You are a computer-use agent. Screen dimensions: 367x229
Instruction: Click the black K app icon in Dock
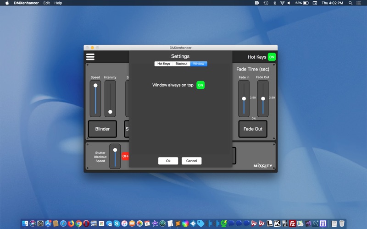[x=277, y=224]
